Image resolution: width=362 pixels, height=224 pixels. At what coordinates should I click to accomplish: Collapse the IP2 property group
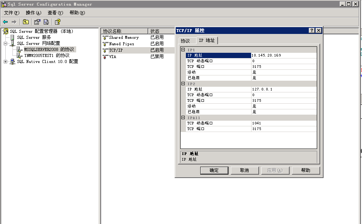(x=183, y=84)
